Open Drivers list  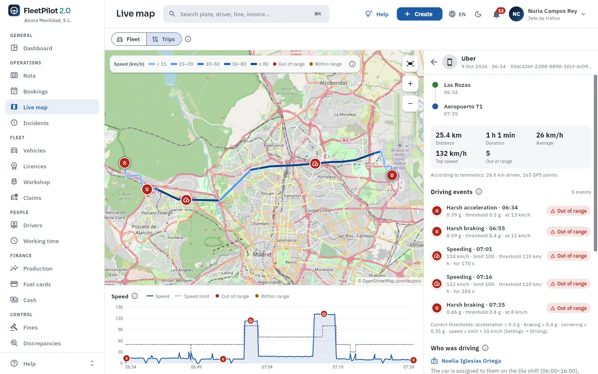(x=52, y=225)
